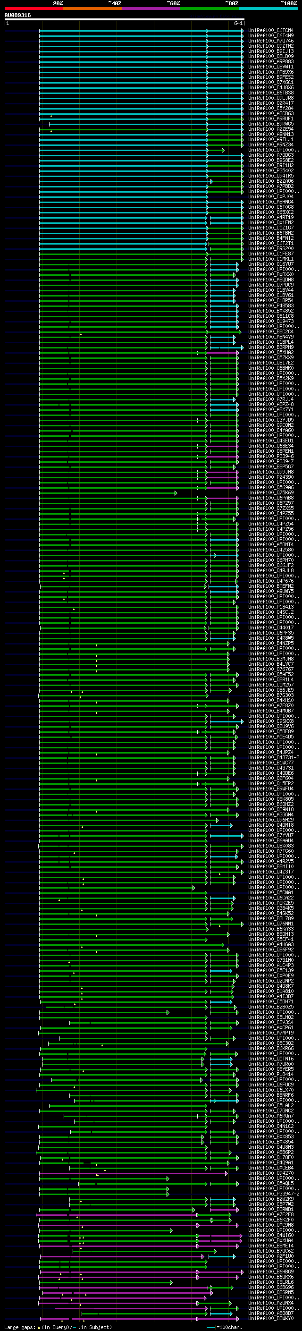Open hit UniRef100_Q9ZTN2
The image size is (302, 1331).
(x=271, y=46)
